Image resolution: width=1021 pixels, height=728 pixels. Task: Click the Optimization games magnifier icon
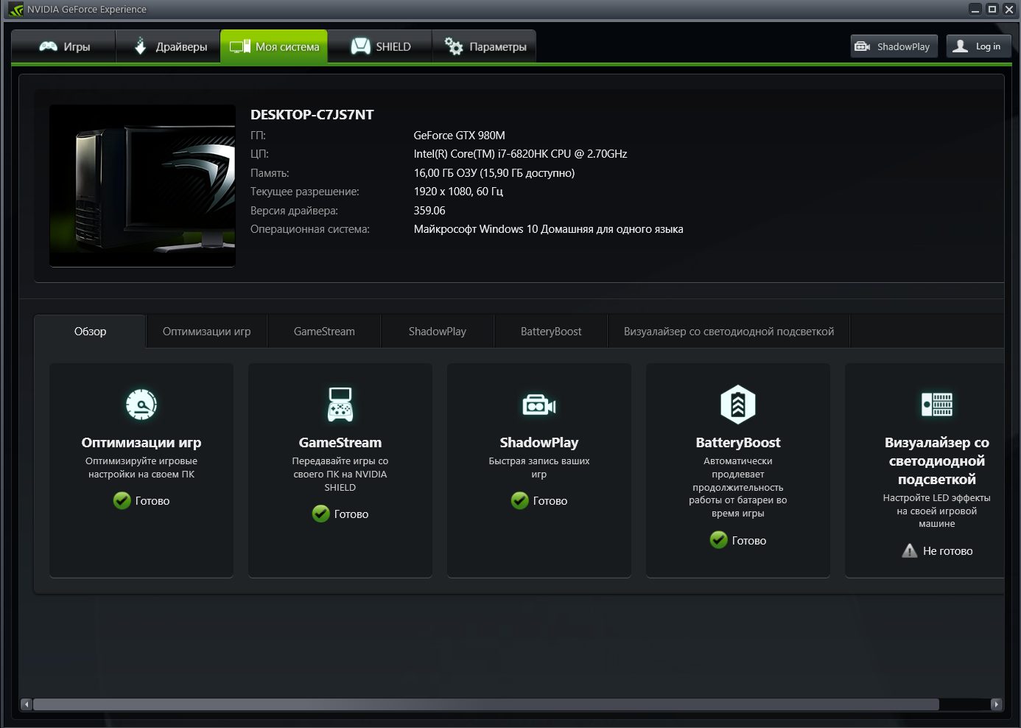[x=141, y=404]
